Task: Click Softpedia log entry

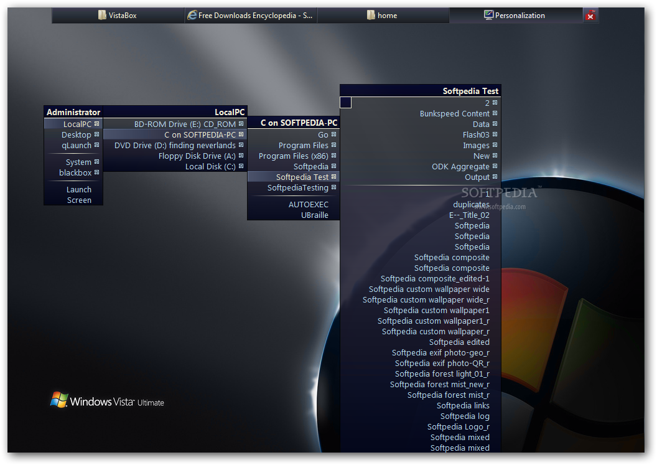Action: click(x=421, y=416)
